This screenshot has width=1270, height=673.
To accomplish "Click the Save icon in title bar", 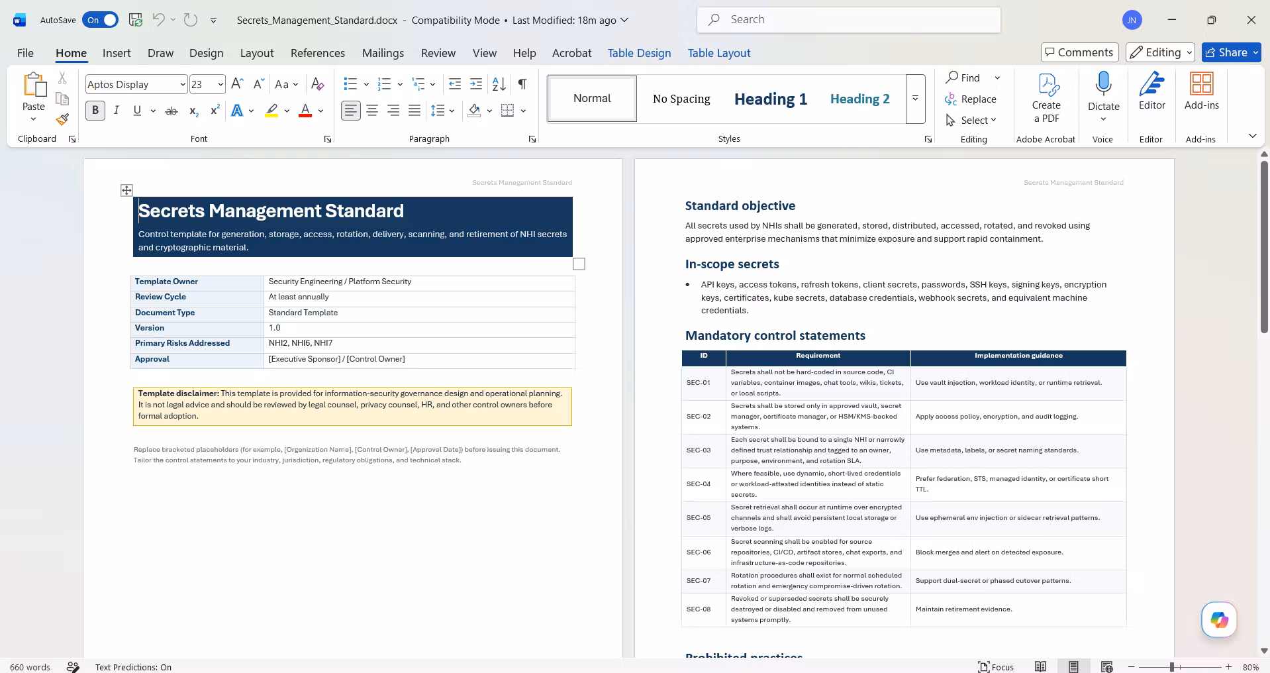I will pos(136,20).
